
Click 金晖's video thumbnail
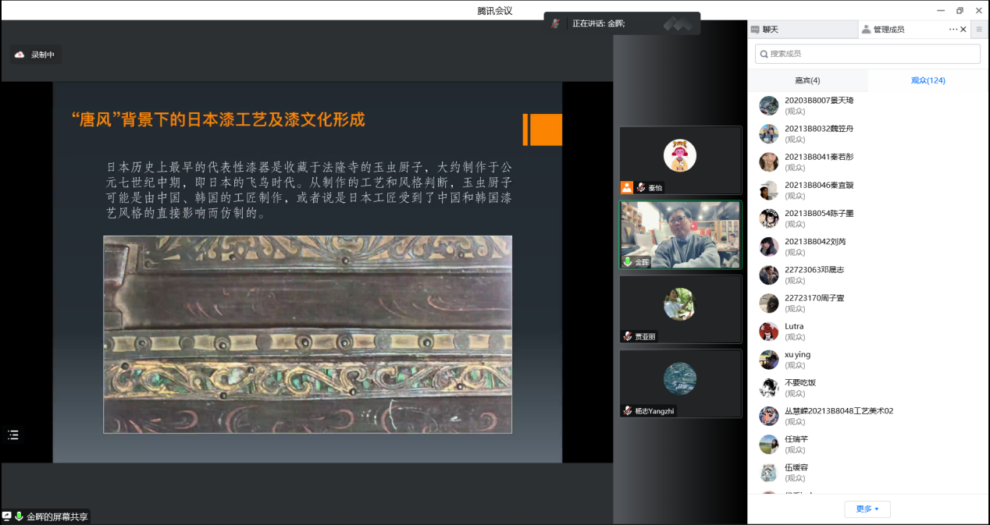pyautogui.click(x=680, y=235)
